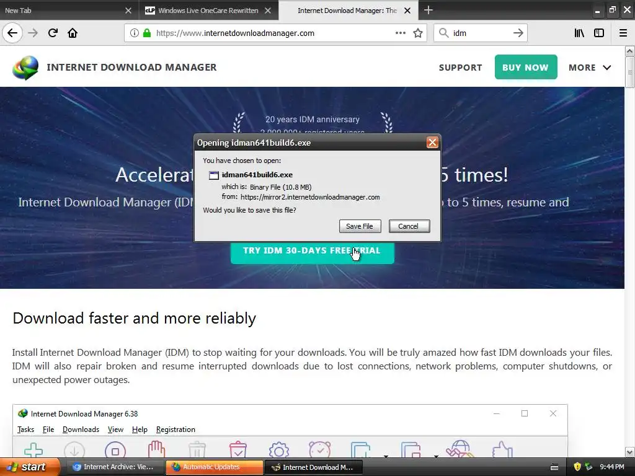
Task: Click the browser forward arrow
Action: tap(33, 33)
